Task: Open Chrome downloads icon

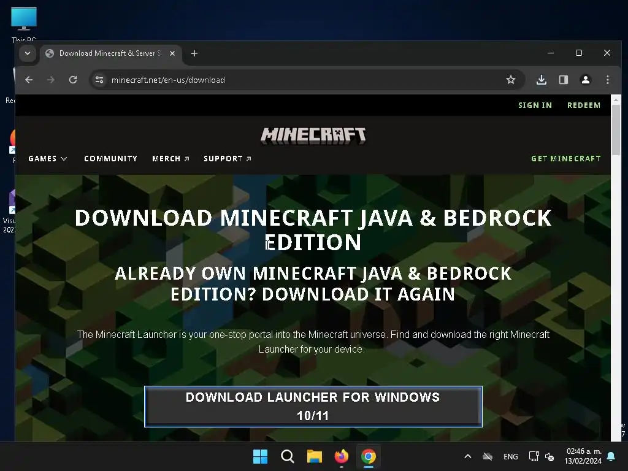Action: [x=541, y=80]
